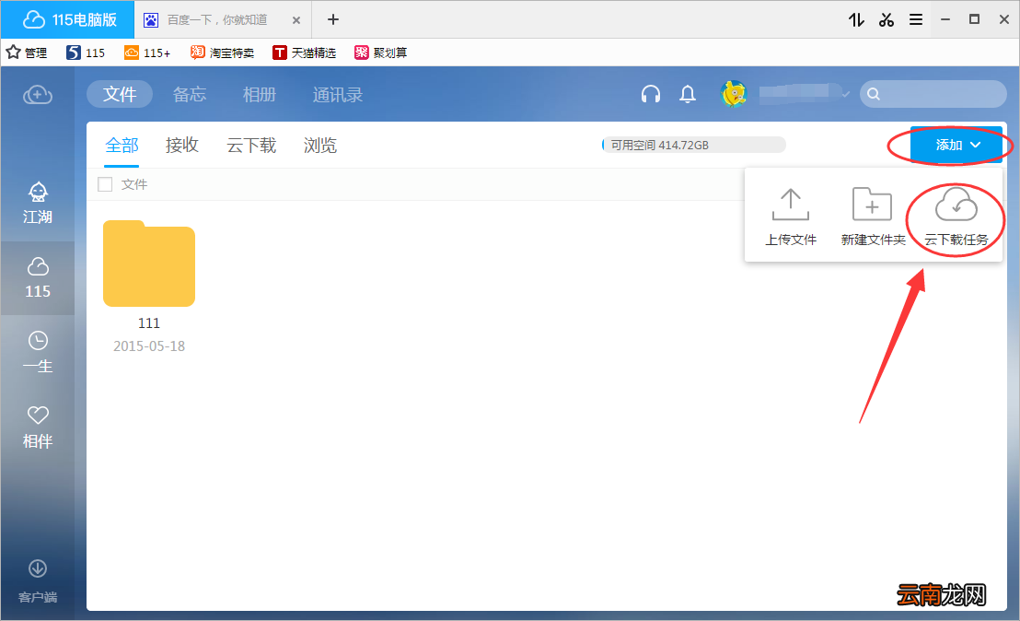
Task: Expand the user account dropdown arrow
Action: pyautogui.click(x=845, y=95)
